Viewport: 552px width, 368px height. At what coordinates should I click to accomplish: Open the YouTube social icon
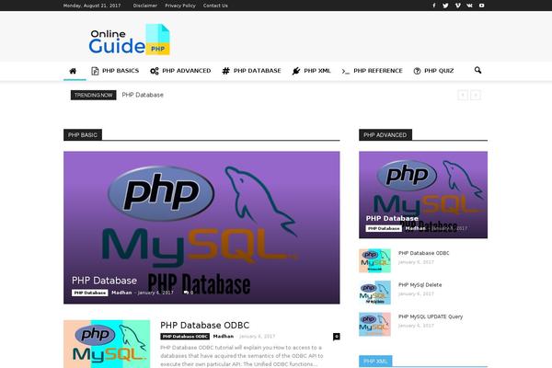pos(481,6)
